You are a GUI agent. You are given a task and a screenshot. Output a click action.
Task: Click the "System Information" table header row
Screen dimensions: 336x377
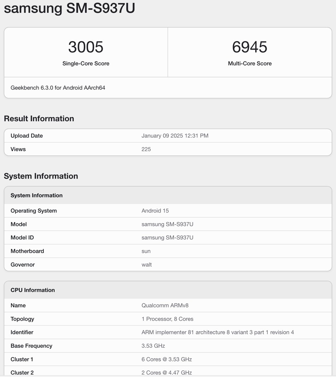[168, 195]
